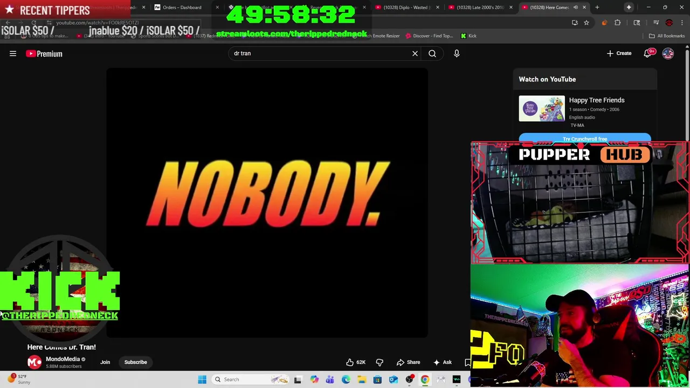This screenshot has width=690, height=388.
Task: Switch to Orders – Dashboard tab
Action: [182, 7]
